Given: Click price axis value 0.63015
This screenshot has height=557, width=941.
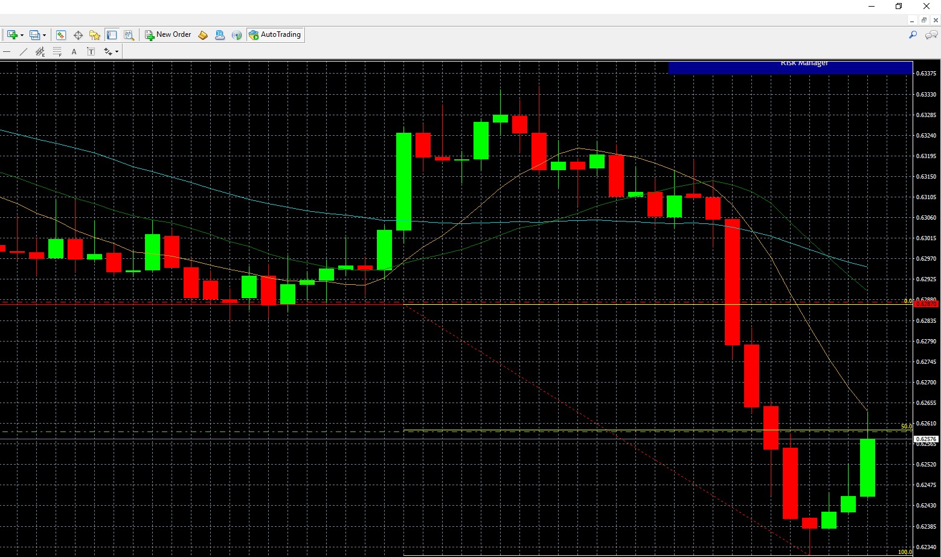Looking at the screenshot, I should (927, 238).
